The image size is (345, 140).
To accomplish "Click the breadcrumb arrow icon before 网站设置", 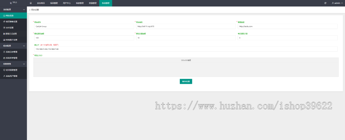I will pos(30,10).
